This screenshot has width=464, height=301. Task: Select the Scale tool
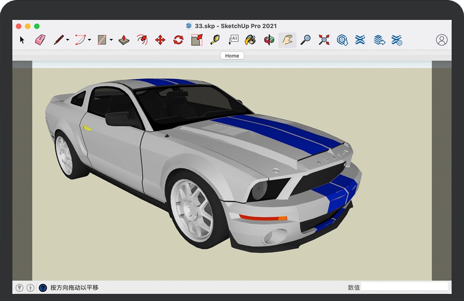(197, 40)
